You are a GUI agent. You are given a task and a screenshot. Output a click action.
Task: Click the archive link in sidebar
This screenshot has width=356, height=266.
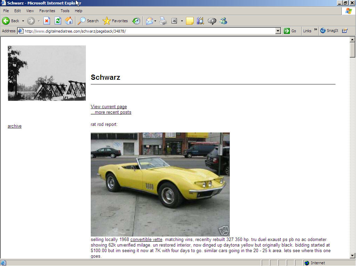pos(15,126)
